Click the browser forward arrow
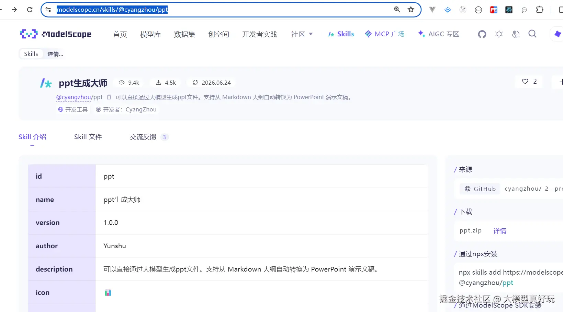Image resolution: width=563 pixels, height=312 pixels. tap(14, 10)
